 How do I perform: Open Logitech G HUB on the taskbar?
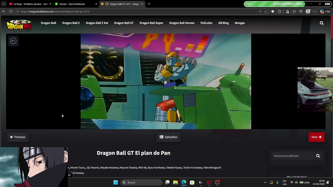click(x=200, y=182)
